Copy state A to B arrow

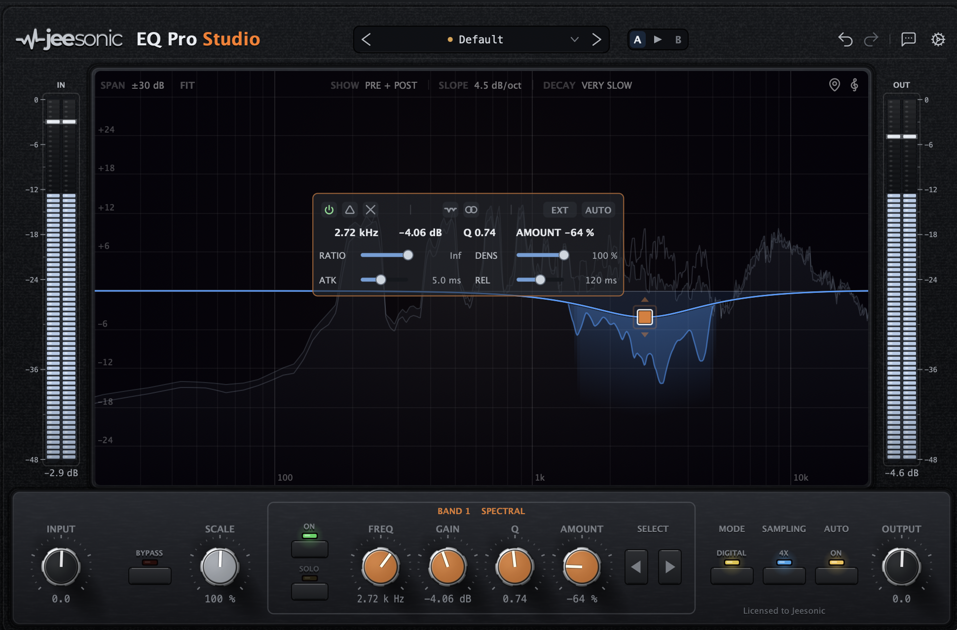[x=658, y=39]
